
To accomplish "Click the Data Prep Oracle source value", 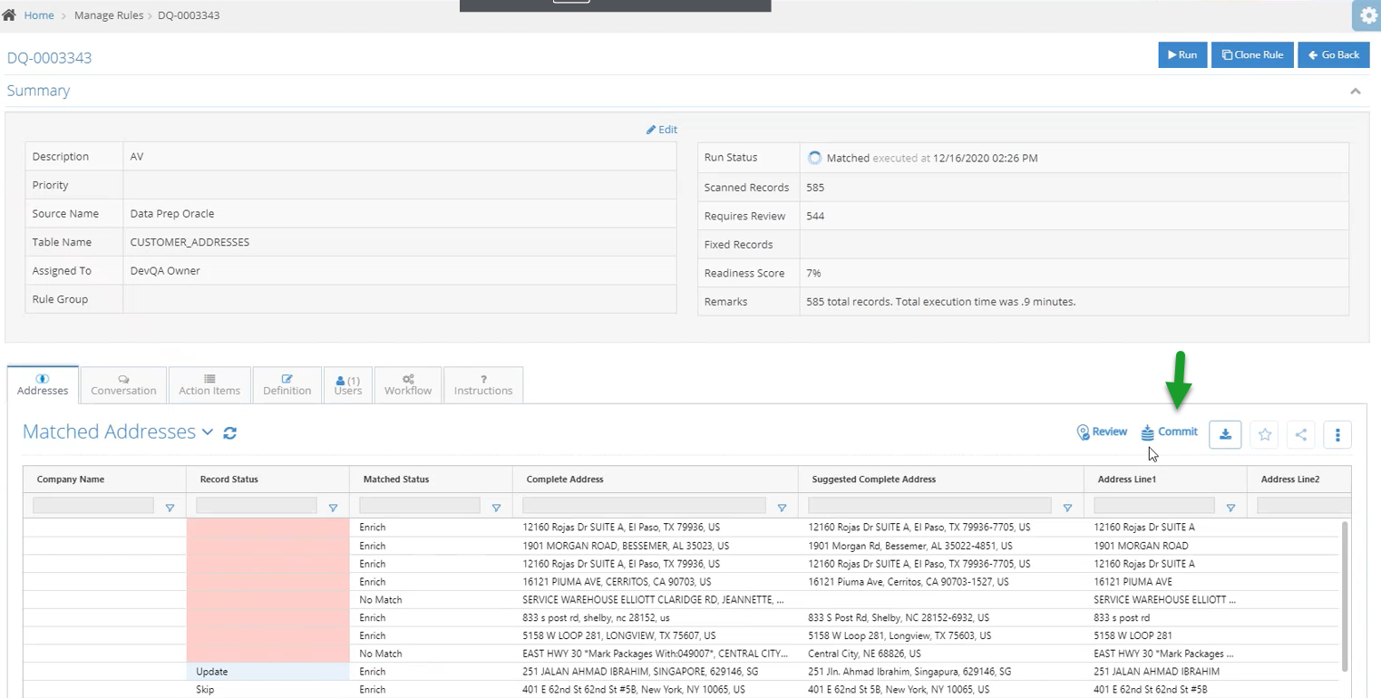I will click(x=172, y=214).
